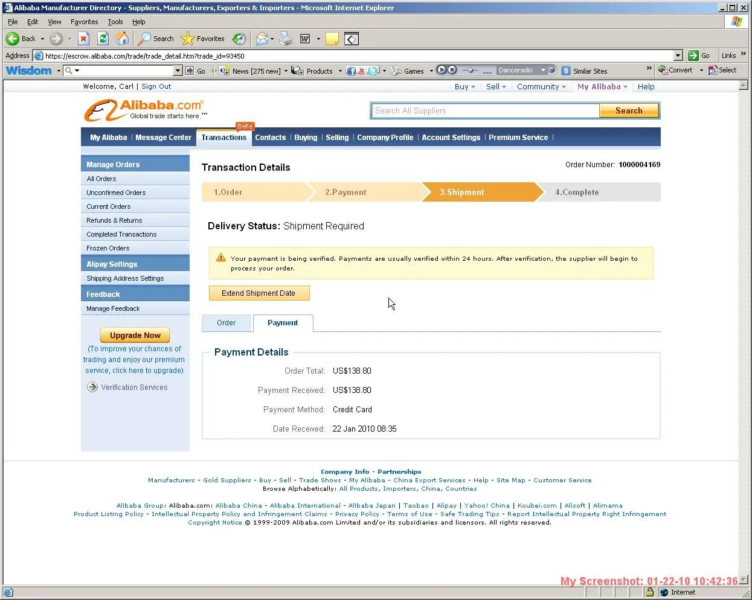The height and width of the screenshot is (600, 752).
Task: Go to the Home page icon
Action: coord(123,39)
